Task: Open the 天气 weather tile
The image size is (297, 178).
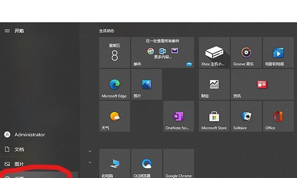Action: [x=115, y=116]
